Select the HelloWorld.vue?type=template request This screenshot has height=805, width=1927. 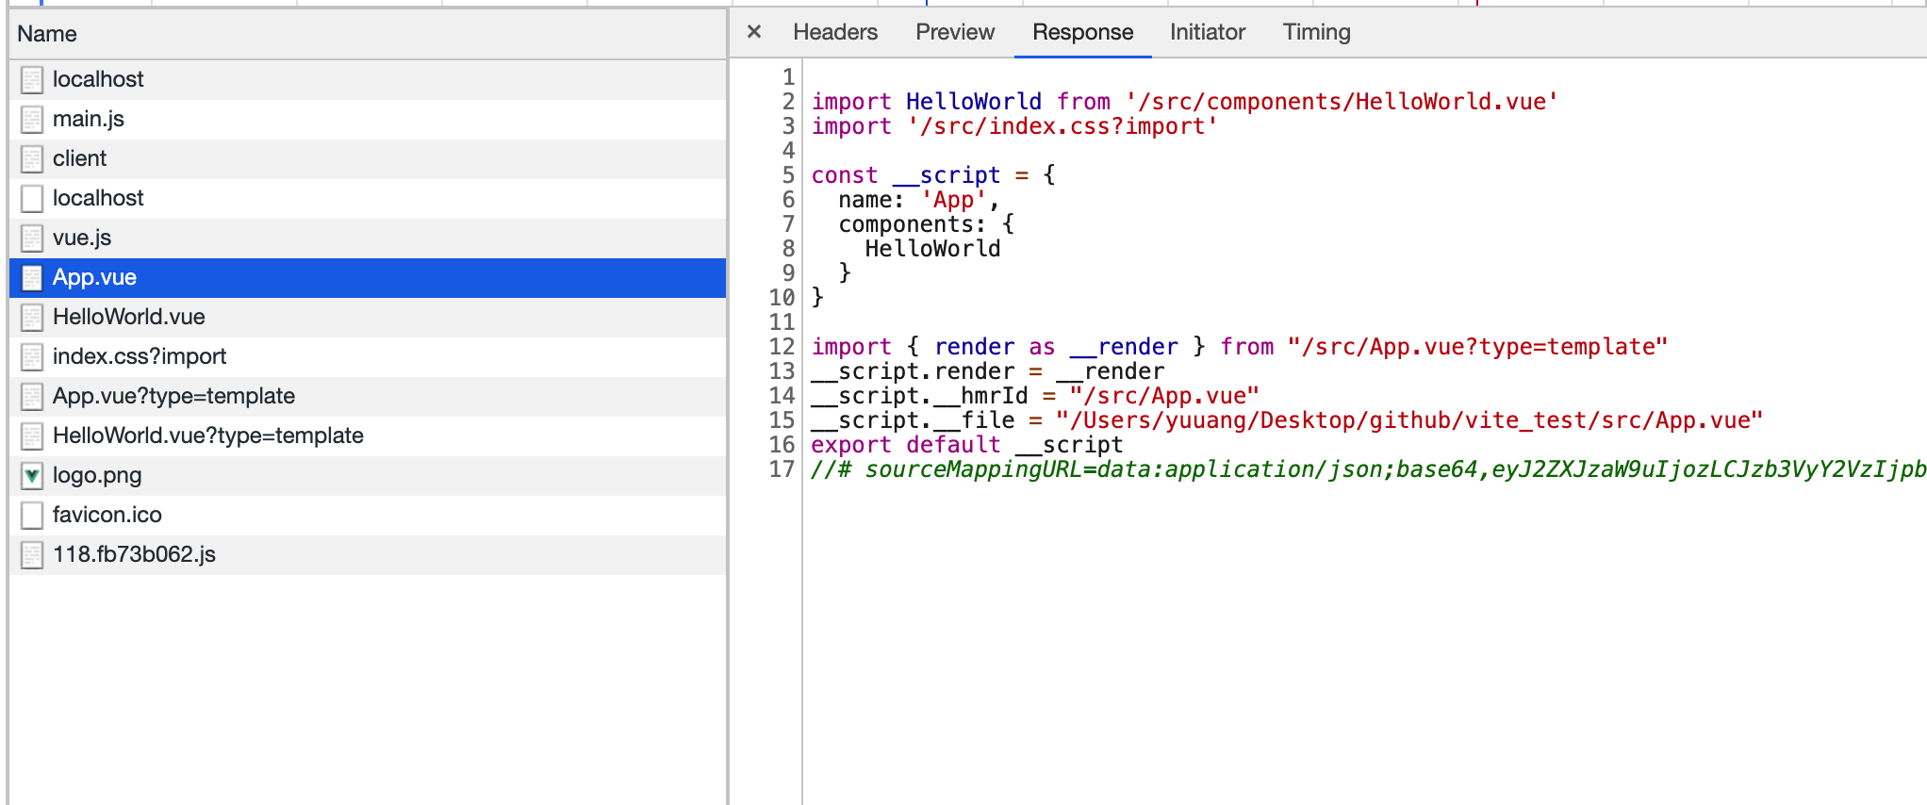pos(207,435)
